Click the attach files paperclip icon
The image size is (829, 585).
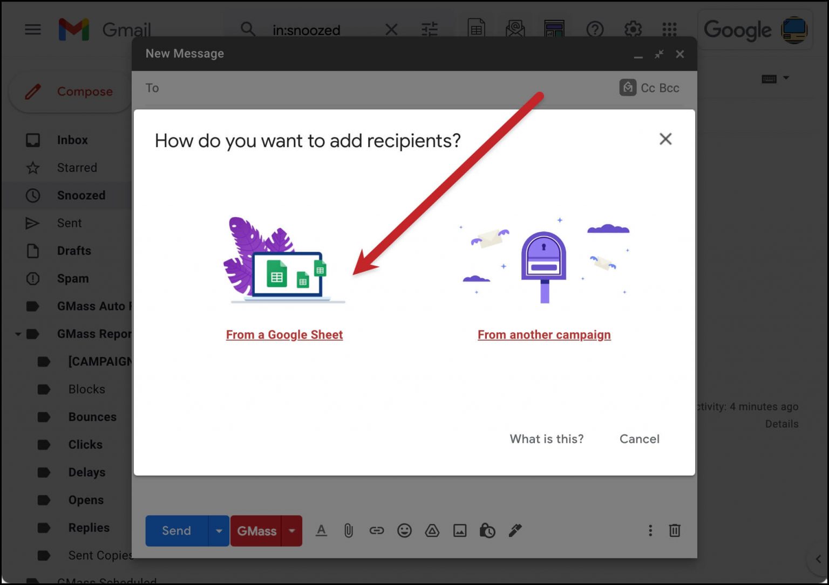[x=349, y=531]
